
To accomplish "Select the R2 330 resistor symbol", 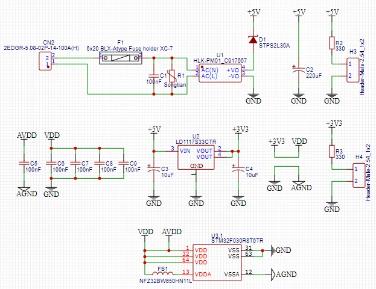I will click(x=332, y=43).
